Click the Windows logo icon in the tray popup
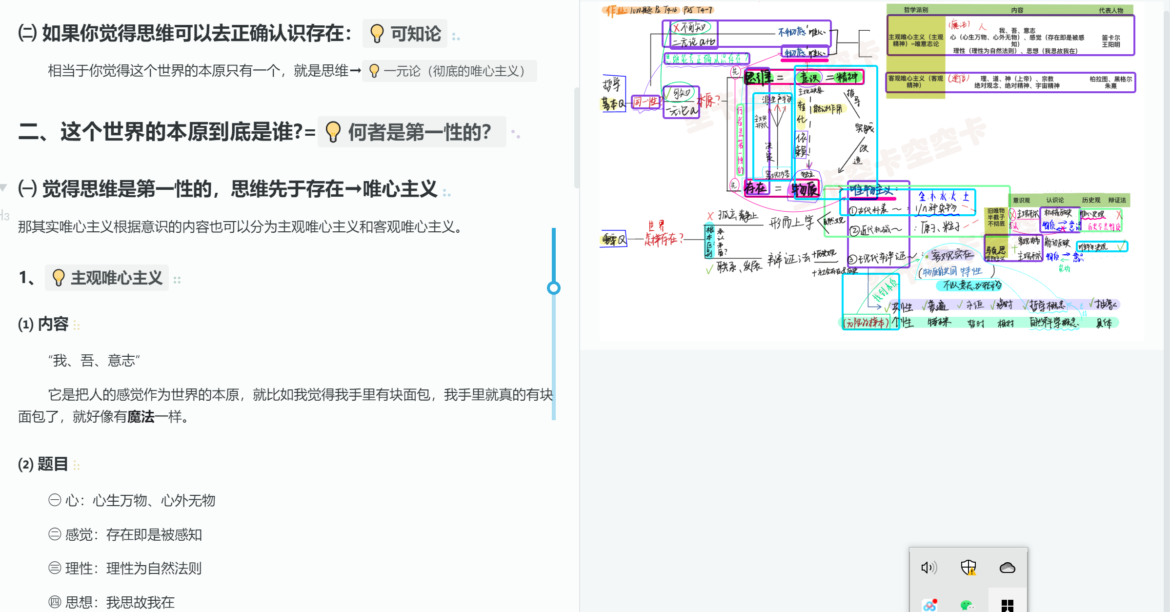Screen dimensions: 1170x612 pos(1008,606)
